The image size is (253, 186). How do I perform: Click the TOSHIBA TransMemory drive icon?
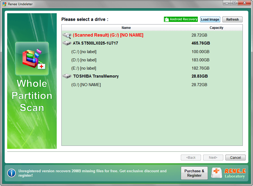click(67, 76)
